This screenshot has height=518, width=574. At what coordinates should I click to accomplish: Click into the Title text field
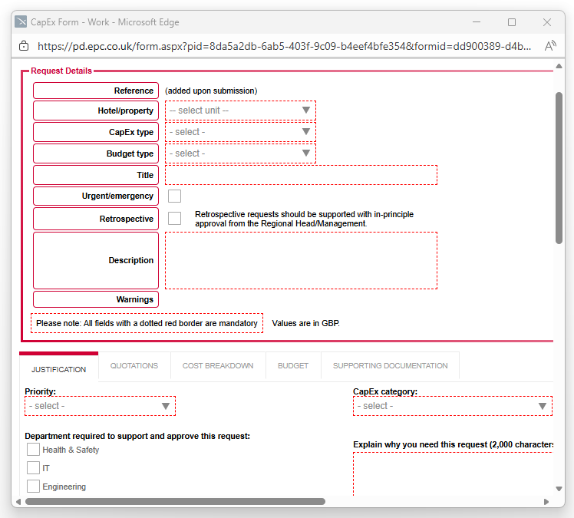[301, 175]
